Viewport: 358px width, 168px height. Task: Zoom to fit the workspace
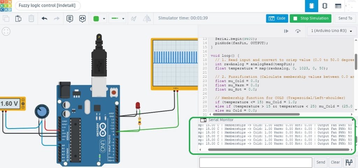point(6,31)
